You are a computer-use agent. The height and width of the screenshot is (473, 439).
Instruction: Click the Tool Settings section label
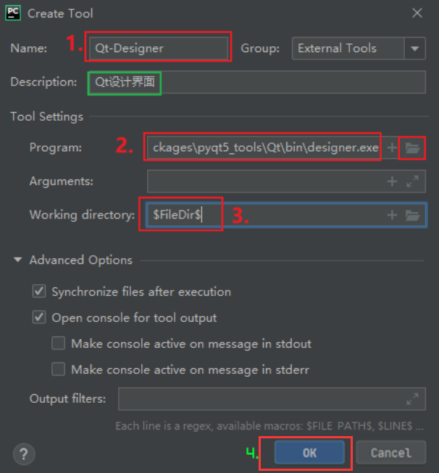(x=47, y=116)
